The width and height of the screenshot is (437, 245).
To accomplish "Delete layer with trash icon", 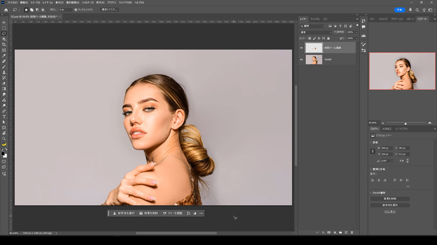I will 352,232.
